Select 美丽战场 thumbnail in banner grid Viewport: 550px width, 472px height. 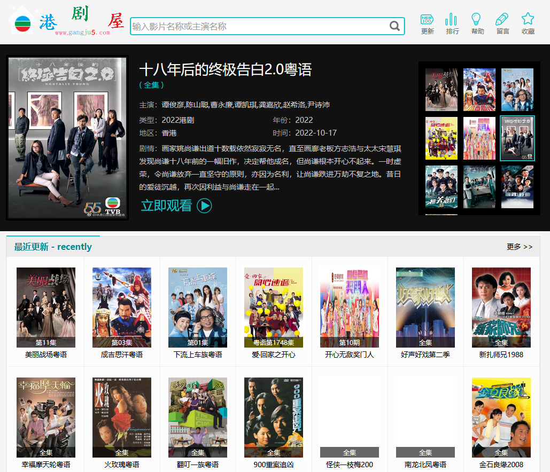(x=441, y=90)
